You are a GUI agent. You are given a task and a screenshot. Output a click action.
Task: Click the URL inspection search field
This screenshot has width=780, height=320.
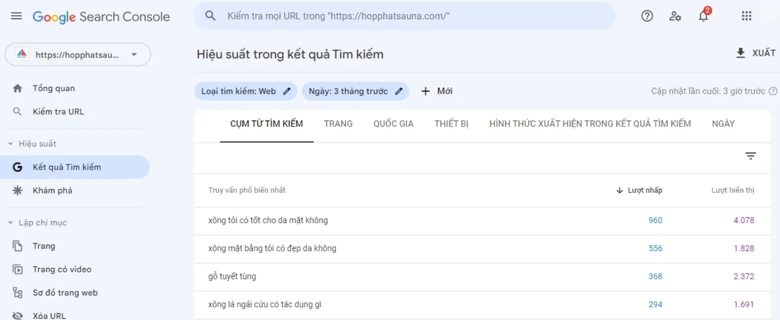(x=406, y=16)
